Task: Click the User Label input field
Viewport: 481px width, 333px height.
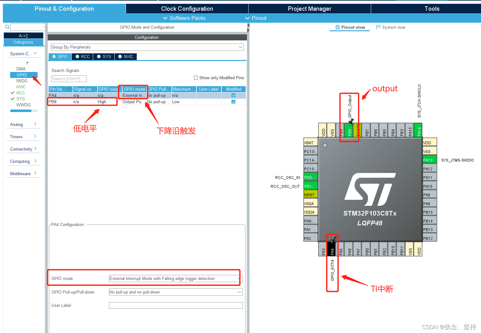Action: 176,305
